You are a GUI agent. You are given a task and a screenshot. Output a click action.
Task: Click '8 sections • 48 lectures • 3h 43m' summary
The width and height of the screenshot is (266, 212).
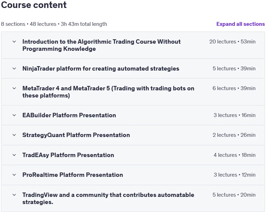click(x=54, y=24)
